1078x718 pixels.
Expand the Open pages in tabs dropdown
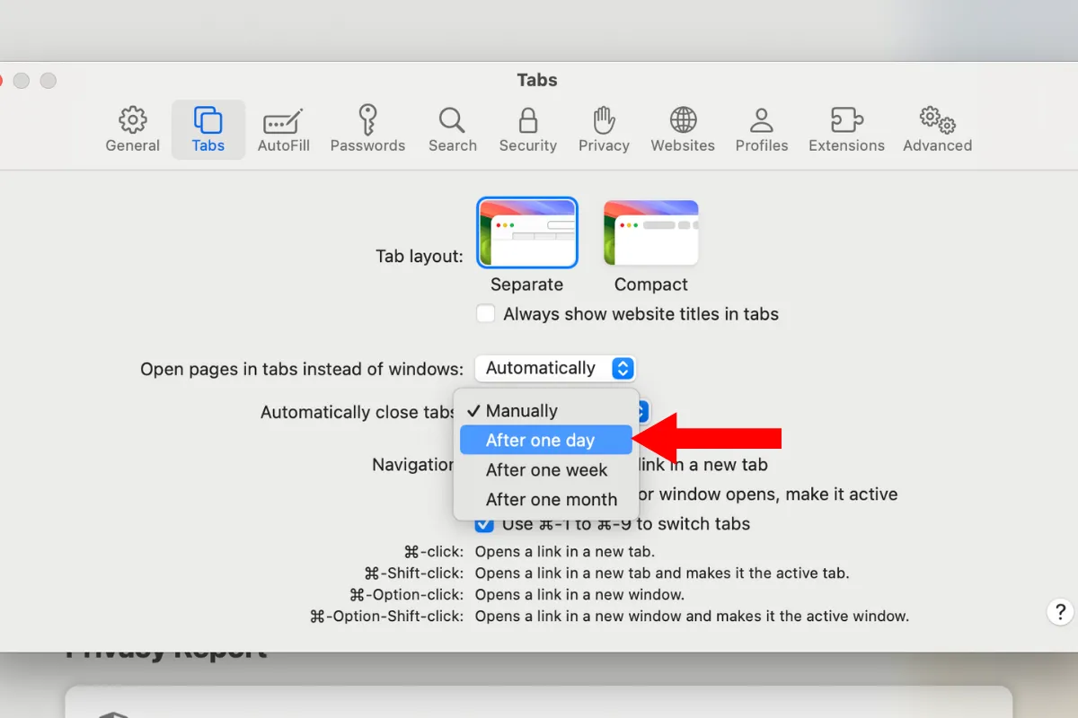(555, 368)
